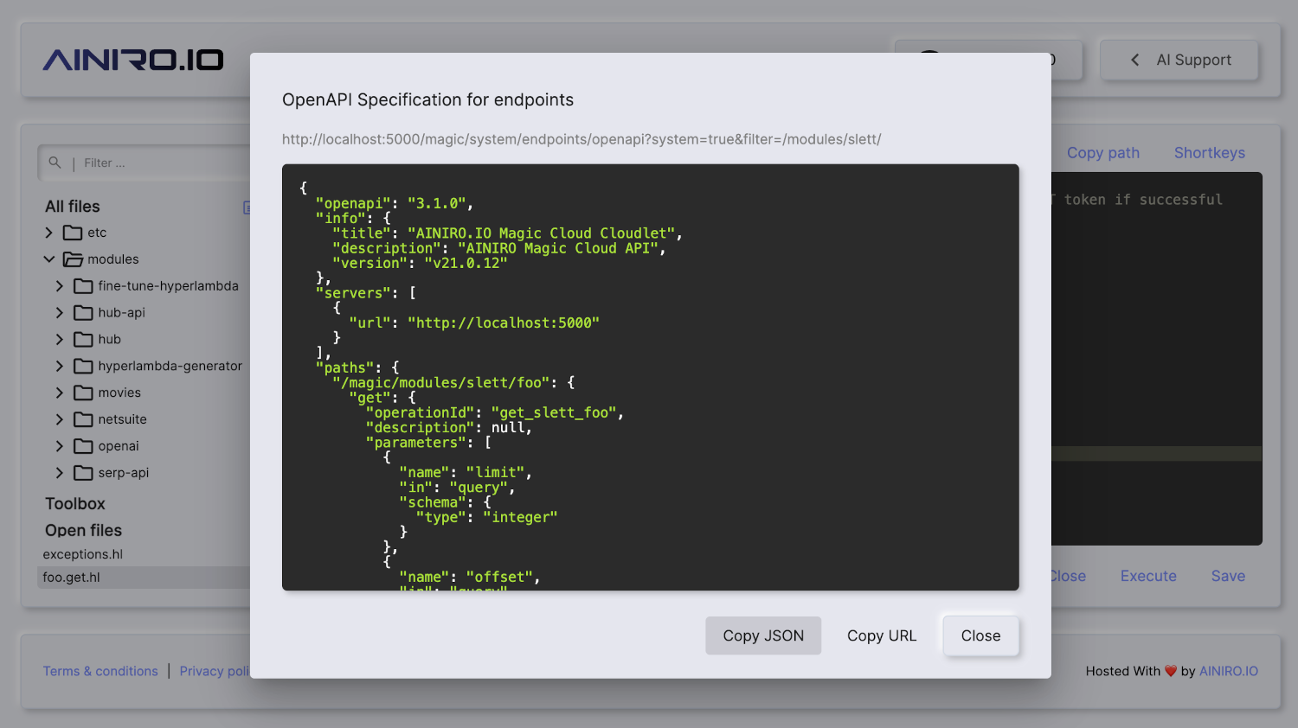The image size is (1298, 728).
Task: Select the foo.get.hl open file
Action: [72, 578]
